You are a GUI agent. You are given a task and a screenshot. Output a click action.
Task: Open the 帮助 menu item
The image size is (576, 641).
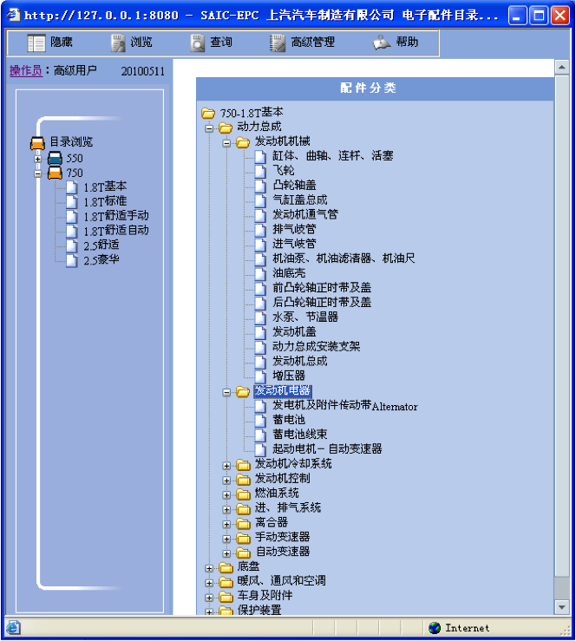coord(407,42)
